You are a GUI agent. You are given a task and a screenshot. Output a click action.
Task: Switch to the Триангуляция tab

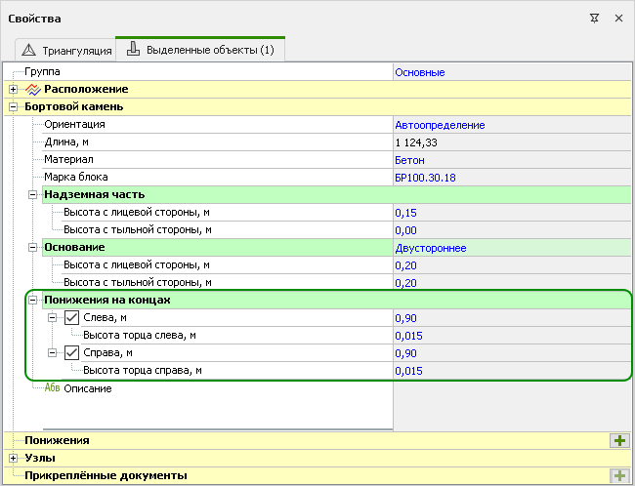[66, 49]
